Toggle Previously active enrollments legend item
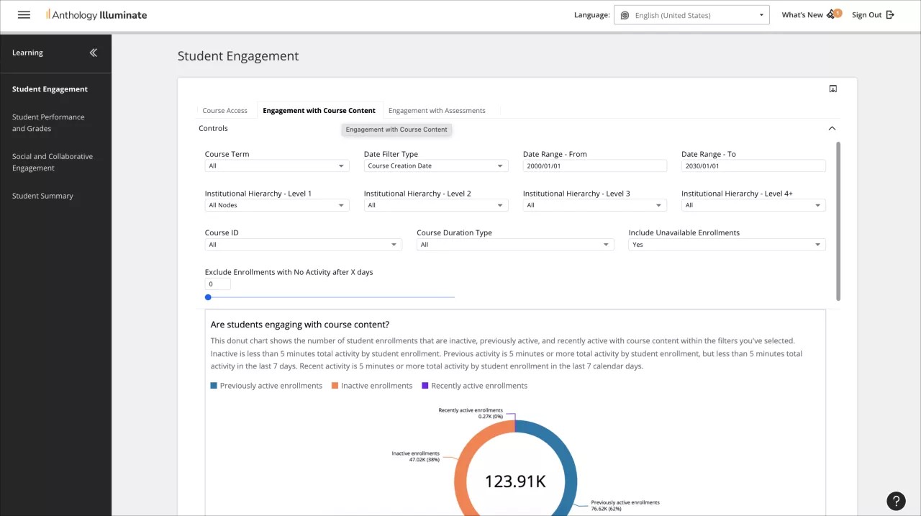921x516 pixels. 266,386
